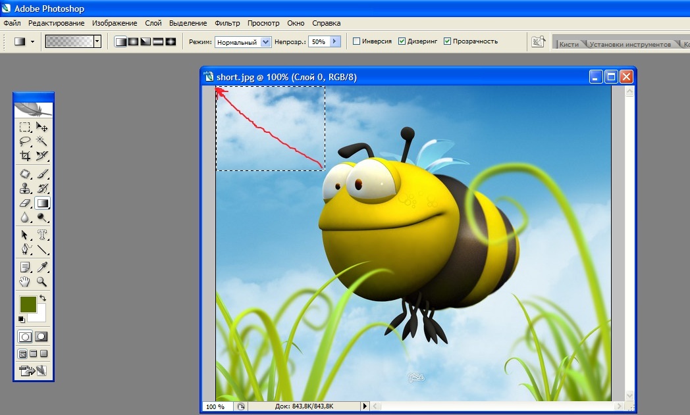Click the green foreground color swatch
The image size is (690, 415).
pyautogui.click(x=28, y=305)
